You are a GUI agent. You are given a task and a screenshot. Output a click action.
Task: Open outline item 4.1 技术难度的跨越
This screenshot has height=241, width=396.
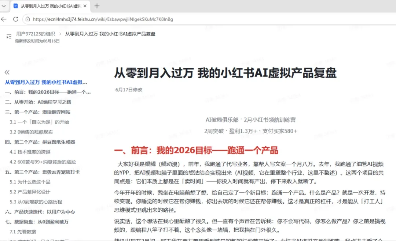click(x=30, y=152)
